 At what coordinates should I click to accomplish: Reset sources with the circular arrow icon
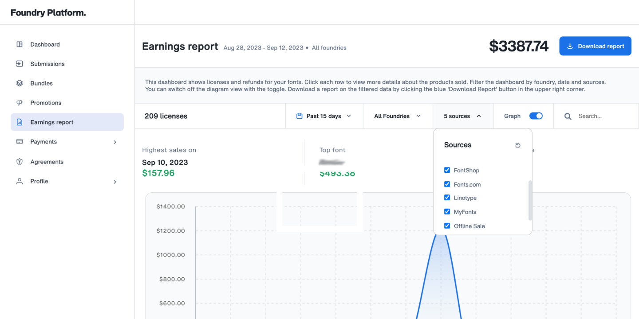[518, 145]
